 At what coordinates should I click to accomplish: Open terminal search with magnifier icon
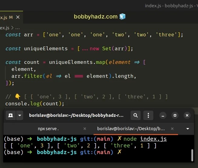(136, 115)
